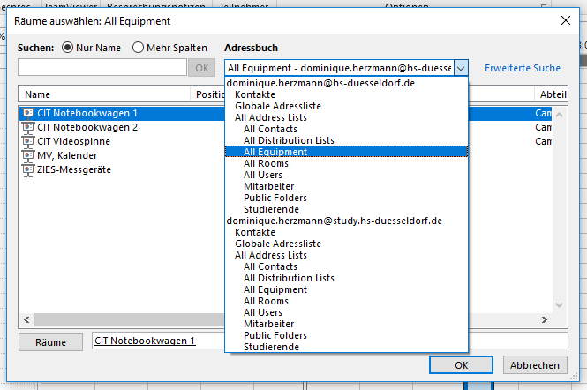Click the search text field under Suchen
Image resolution: width=587 pixels, height=390 pixels.
(102, 67)
